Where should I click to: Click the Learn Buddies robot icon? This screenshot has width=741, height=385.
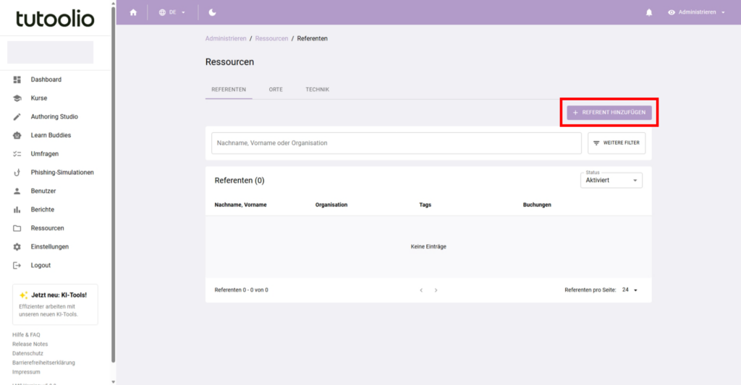click(x=17, y=135)
